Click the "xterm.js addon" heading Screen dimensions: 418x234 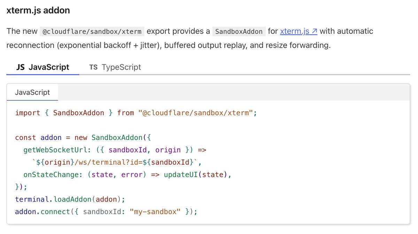tap(38, 10)
